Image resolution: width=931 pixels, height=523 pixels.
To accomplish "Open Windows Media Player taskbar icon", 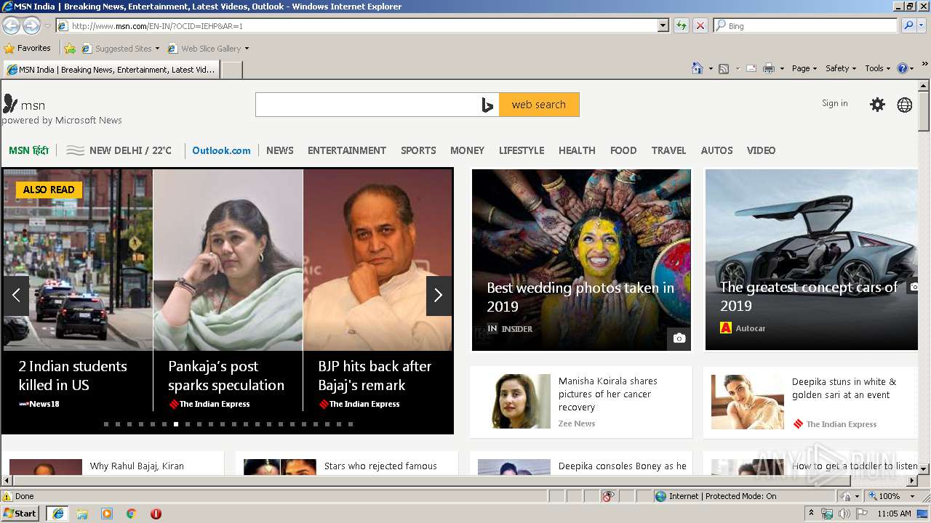I will [x=107, y=514].
